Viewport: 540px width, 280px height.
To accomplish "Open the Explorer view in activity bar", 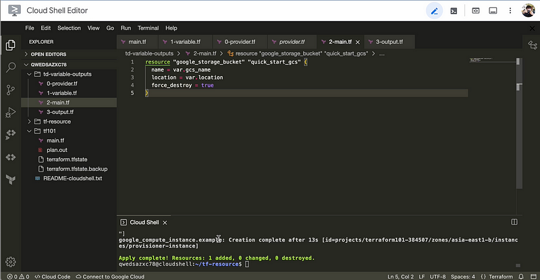I will (x=11, y=45).
